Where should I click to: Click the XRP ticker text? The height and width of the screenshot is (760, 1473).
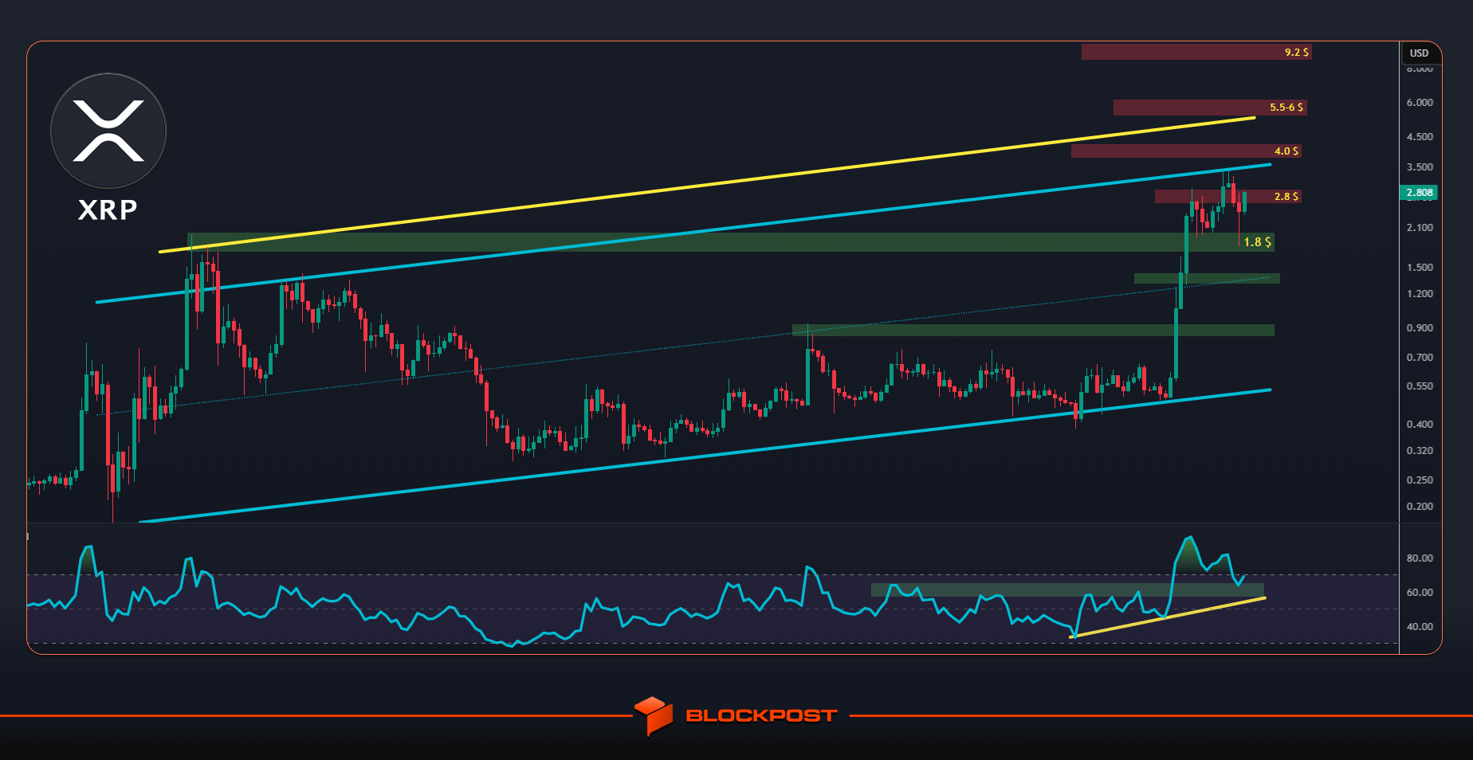[108, 210]
